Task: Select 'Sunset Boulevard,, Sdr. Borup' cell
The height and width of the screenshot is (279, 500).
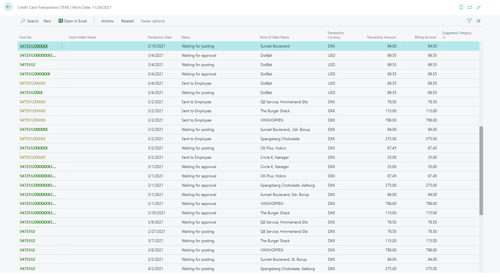Action: pyautogui.click(x=285, y=130)
